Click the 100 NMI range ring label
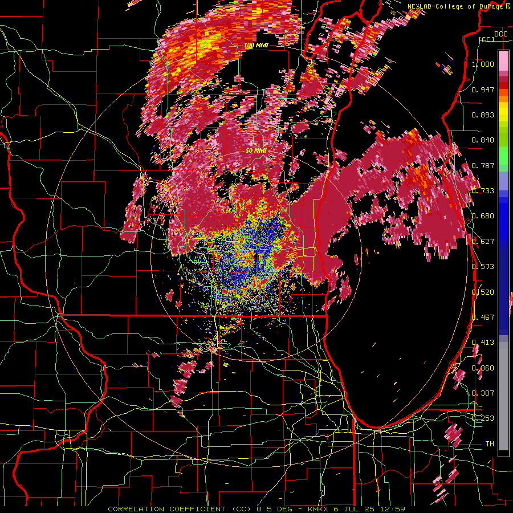This screenshot has height=513, width=513. point(256,45)
